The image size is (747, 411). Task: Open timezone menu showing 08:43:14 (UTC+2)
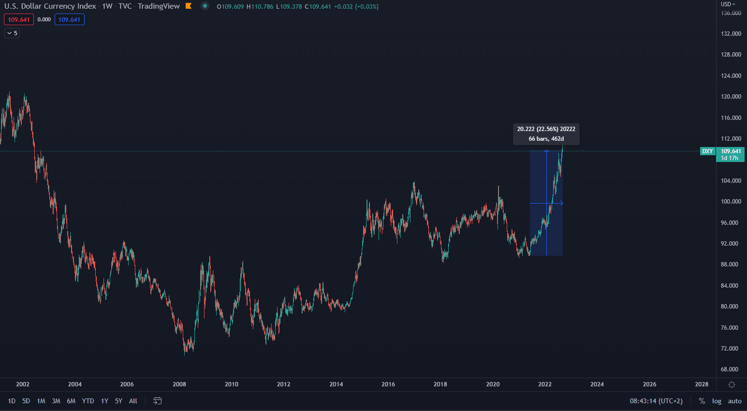tap(656, 401)
